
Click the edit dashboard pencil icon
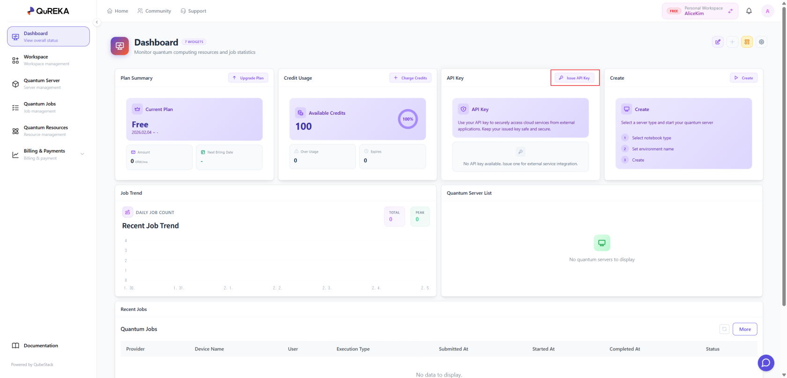tap(718, 42)
